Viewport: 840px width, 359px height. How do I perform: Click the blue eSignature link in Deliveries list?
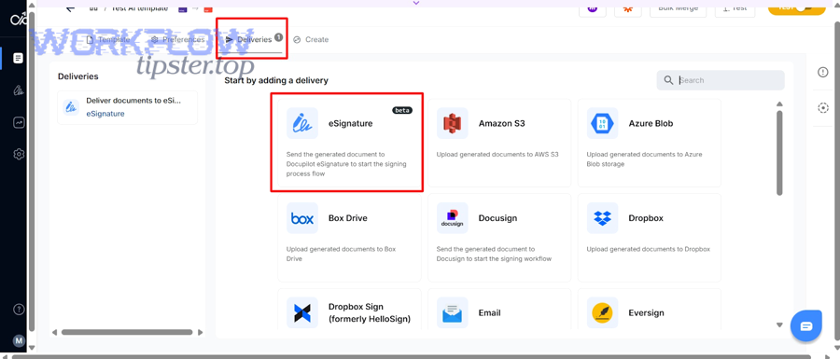(105, 114)
